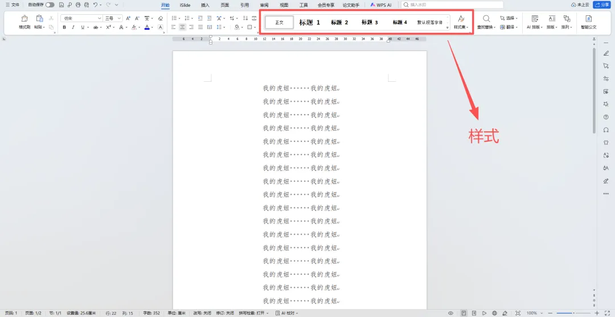Click the right alignment icon

pos(191,27)
